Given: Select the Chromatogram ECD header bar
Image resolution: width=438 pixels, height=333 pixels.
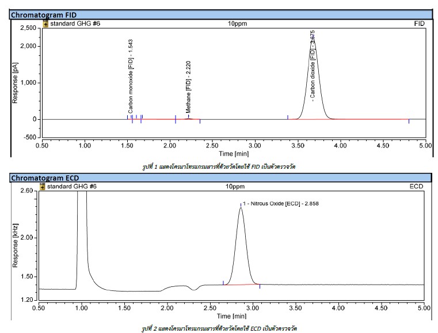Looking at the screenshot, I should 219,178.
